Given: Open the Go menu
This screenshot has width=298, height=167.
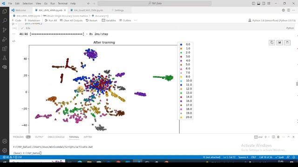Looking at the screenshot, I should point(46,3).
